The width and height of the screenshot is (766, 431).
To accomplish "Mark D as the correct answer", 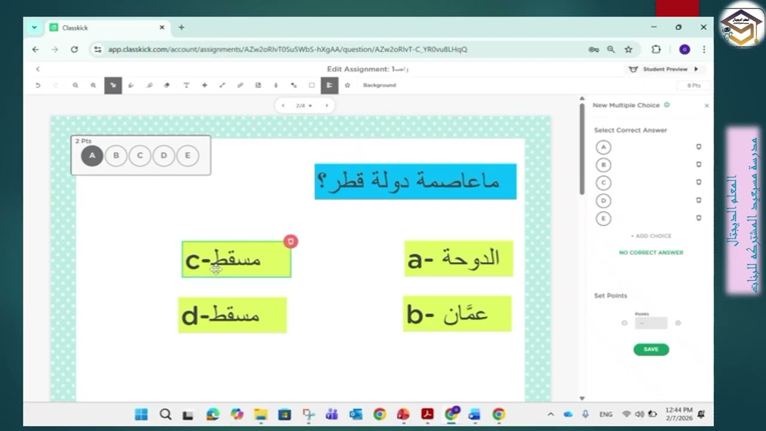I will [603, 201].
